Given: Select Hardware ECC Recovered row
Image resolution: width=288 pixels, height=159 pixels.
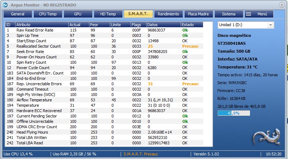Looking at the screenshot, I should [104, 111].
